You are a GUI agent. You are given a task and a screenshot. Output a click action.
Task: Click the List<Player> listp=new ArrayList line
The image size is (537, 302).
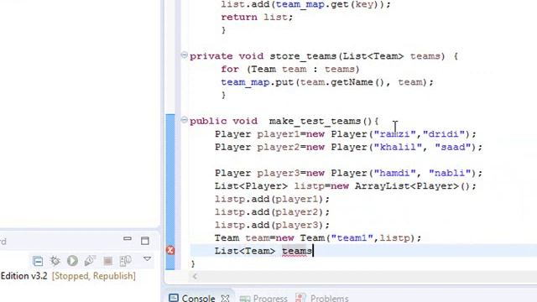[346, 186]
